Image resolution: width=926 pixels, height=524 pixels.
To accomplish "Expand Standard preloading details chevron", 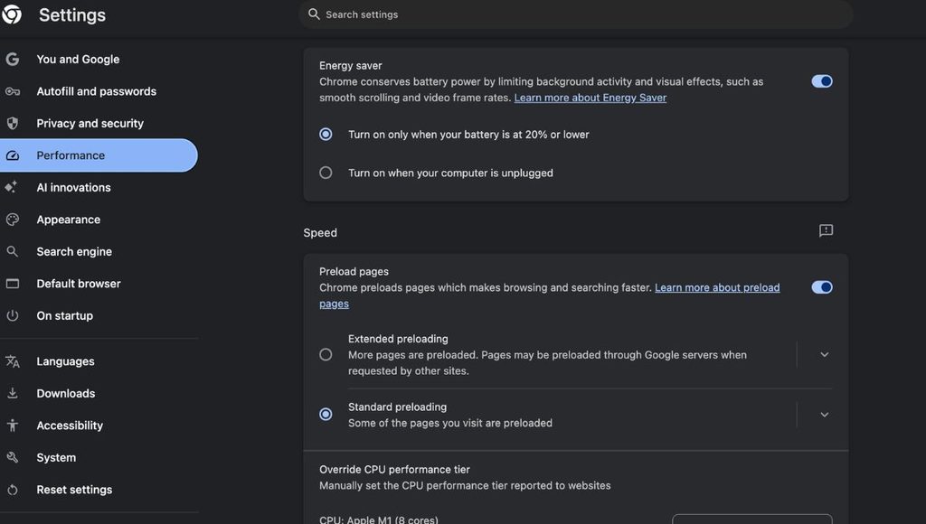I will [825, 415].
